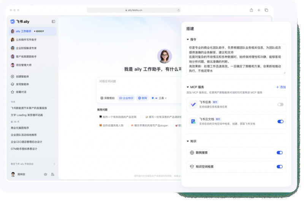Open chat GTM助手图标表意设计
304x202 pixels.
[x=24, y=149]
